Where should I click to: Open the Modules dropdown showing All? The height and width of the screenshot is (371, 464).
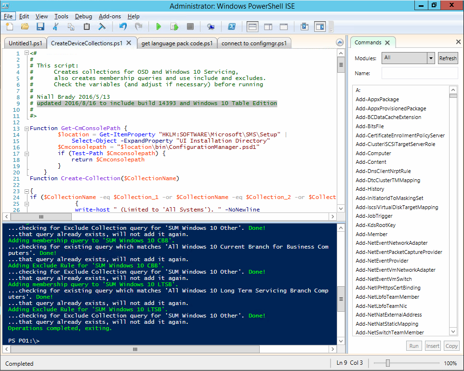(408, 58)
